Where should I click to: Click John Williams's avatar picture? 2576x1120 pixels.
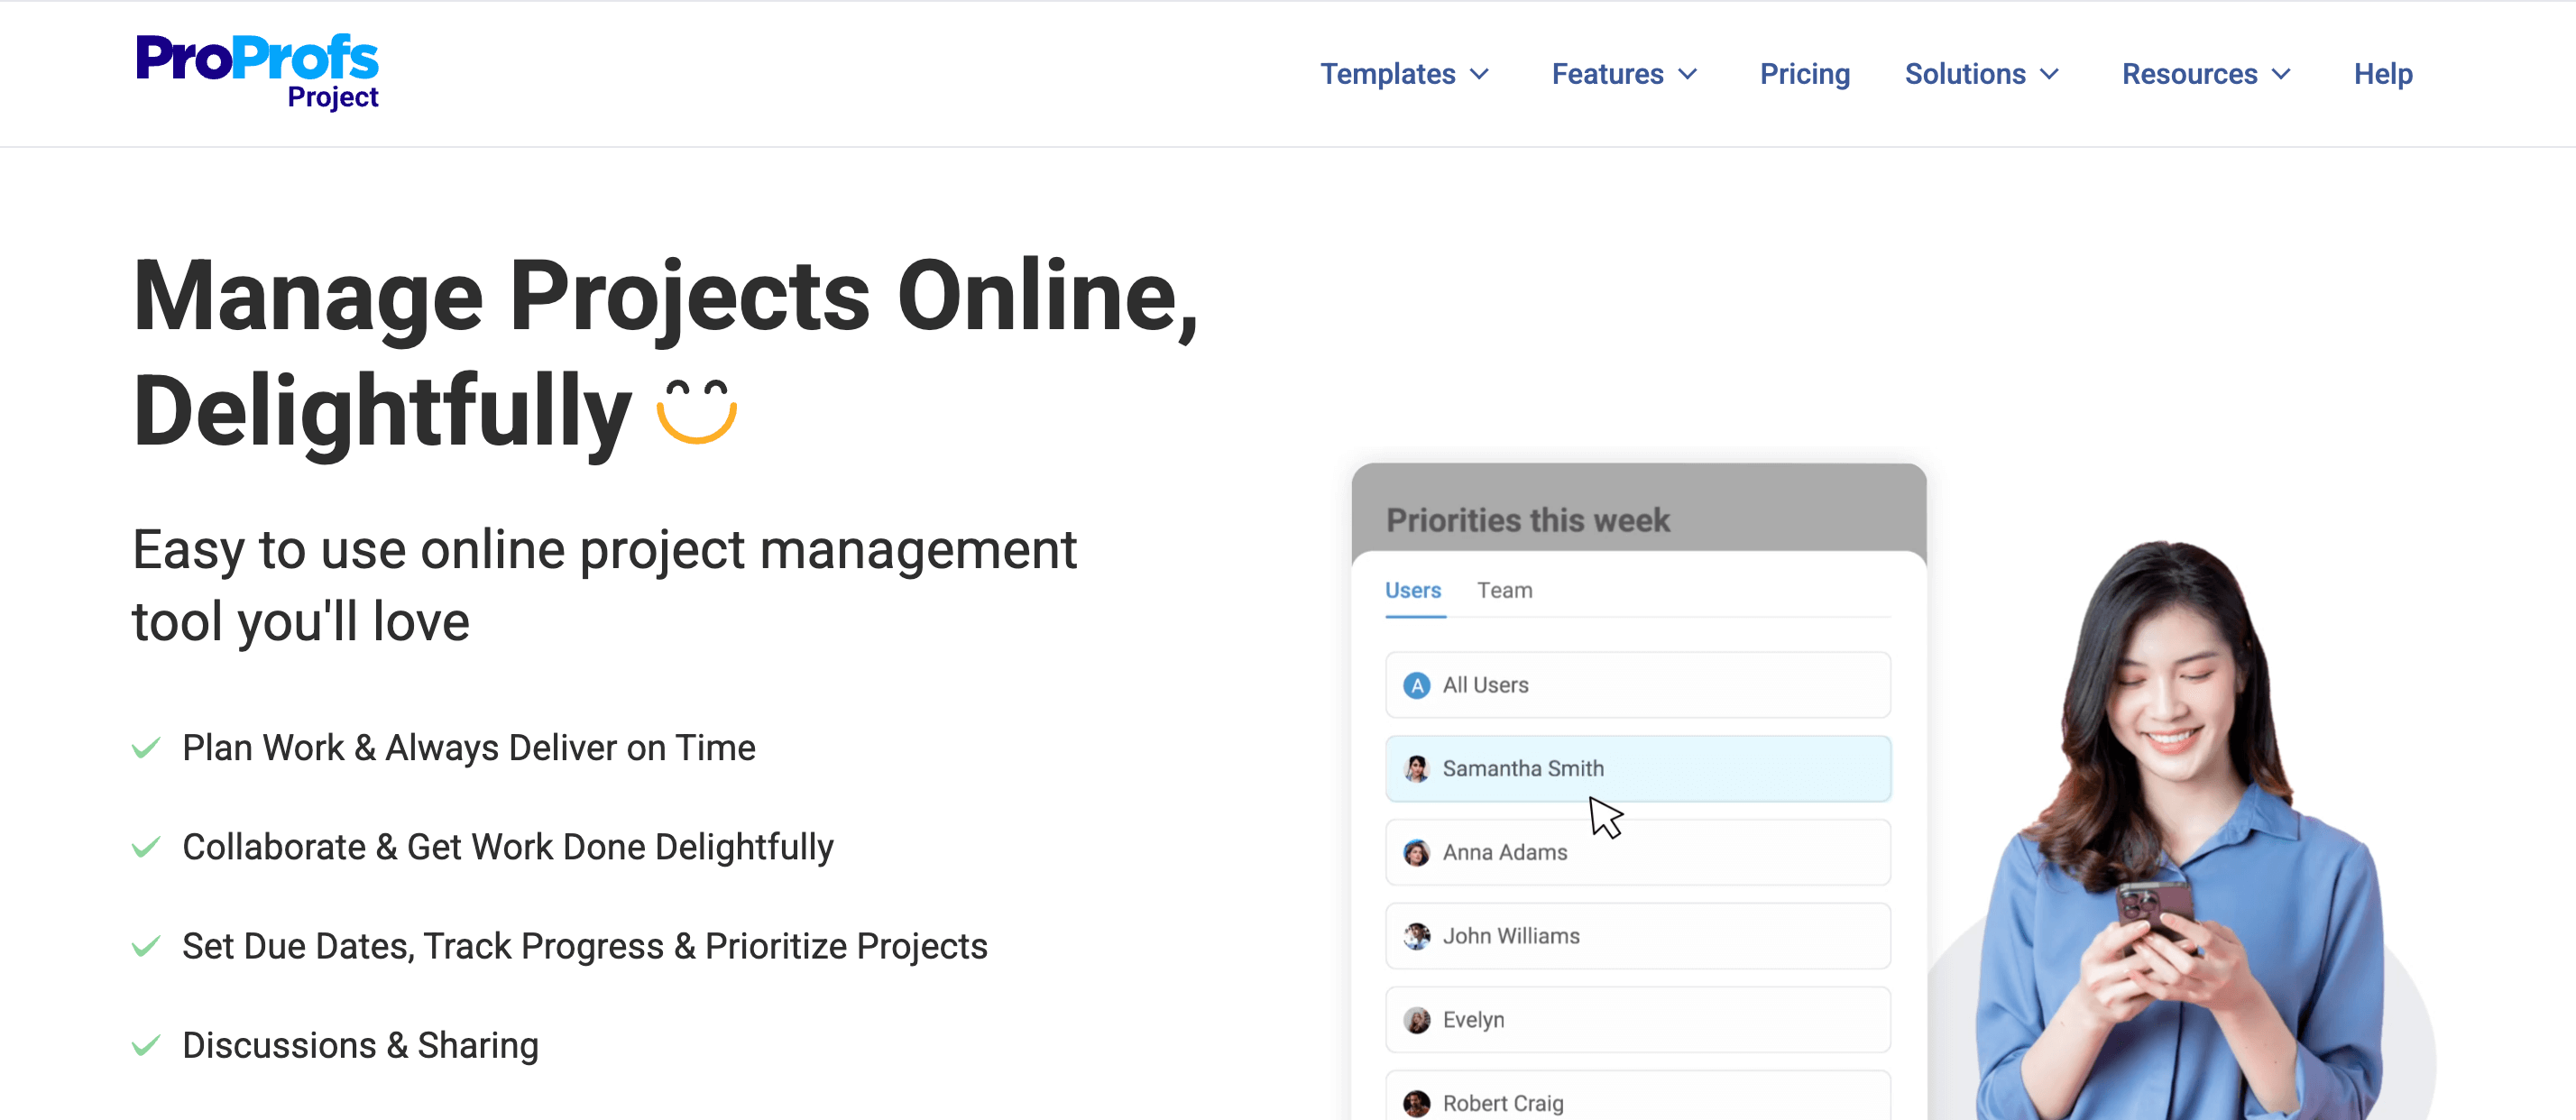tap(1416, 937)
